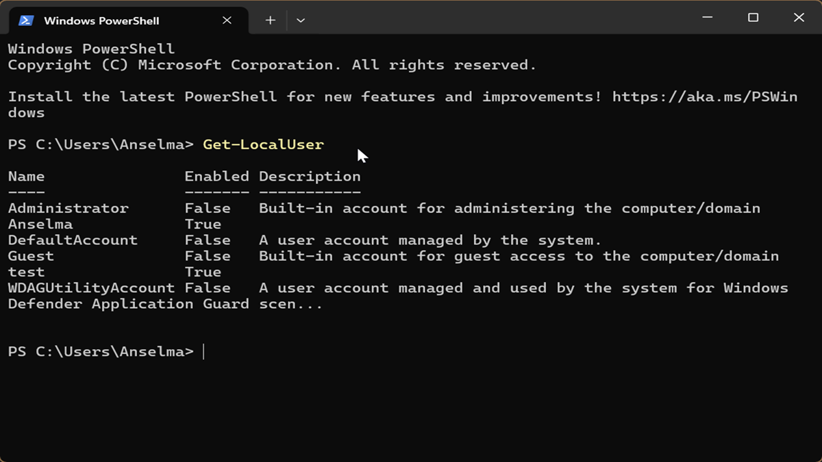Minimize the terminal window

coord(707,18)
